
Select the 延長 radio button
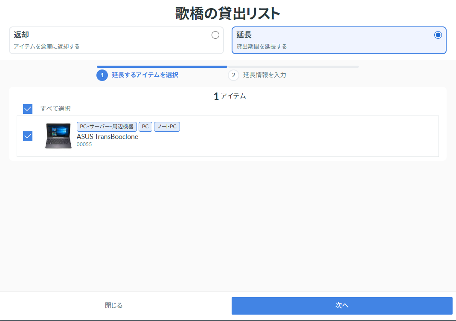click(438, 35)
